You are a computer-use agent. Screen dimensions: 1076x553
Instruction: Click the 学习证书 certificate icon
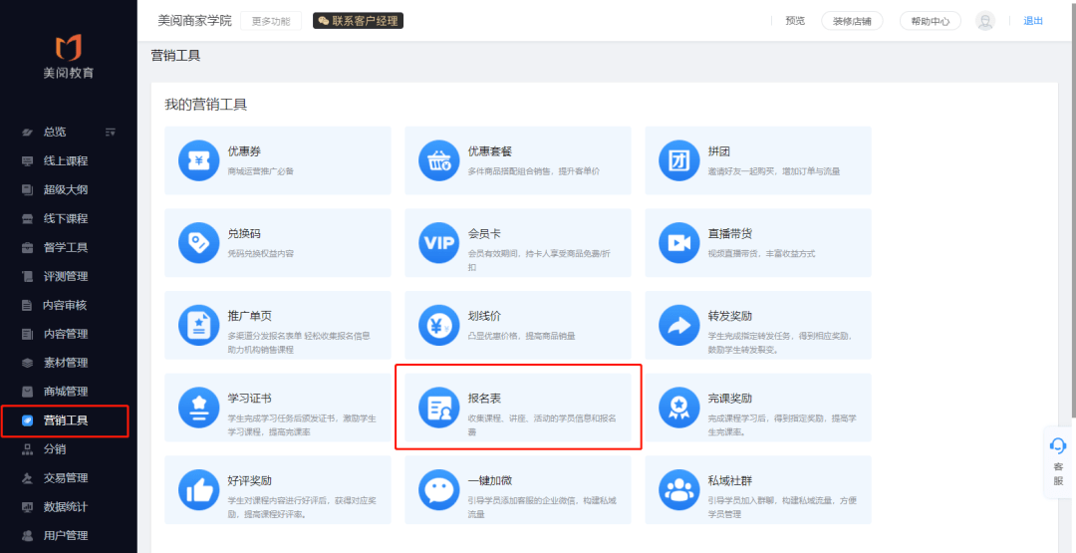[x=199, y=408]
